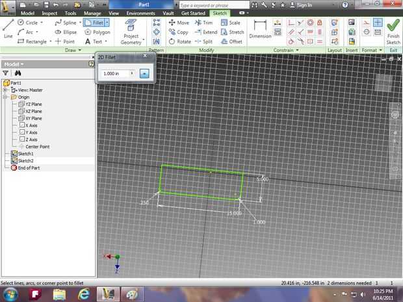This screenshot has width=403, height=302.
Task: Collapse the Origin folder node
Action: (x=5, y=97)
